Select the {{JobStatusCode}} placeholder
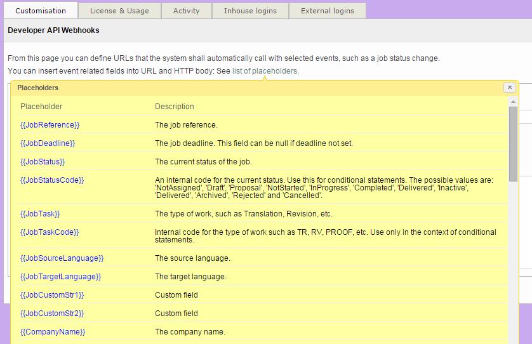532x344 pixels. pos(52,180)
